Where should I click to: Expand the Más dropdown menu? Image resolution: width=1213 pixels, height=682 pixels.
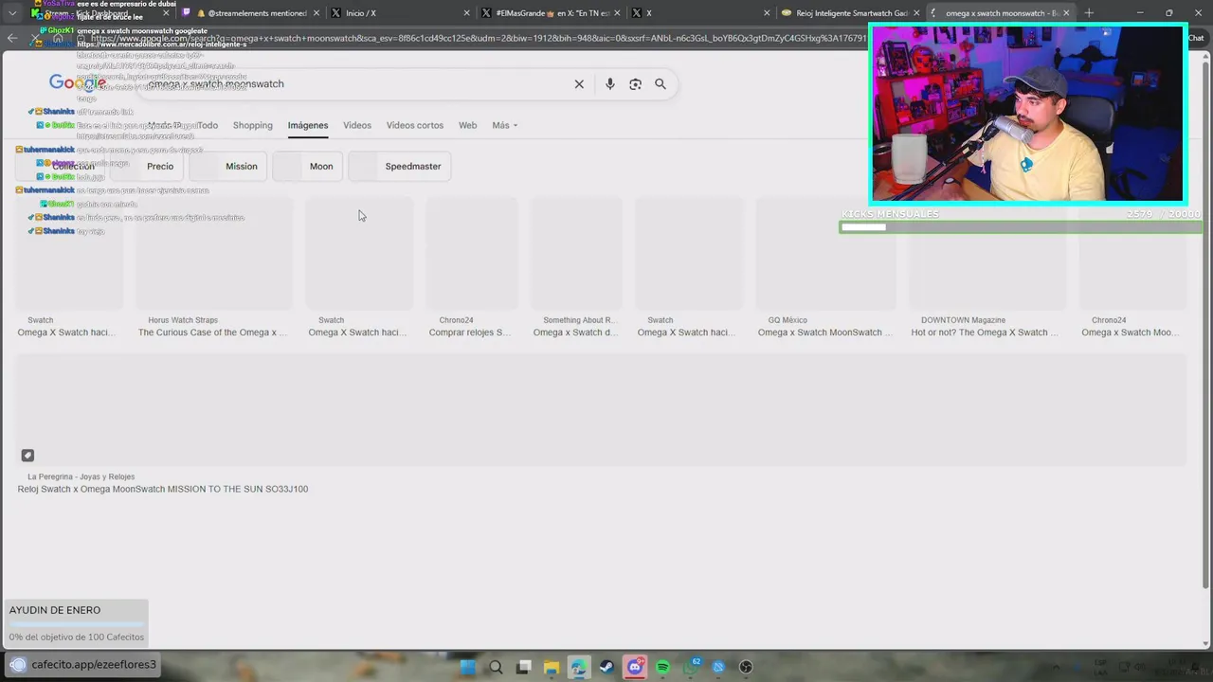click(x=504, y=125)
